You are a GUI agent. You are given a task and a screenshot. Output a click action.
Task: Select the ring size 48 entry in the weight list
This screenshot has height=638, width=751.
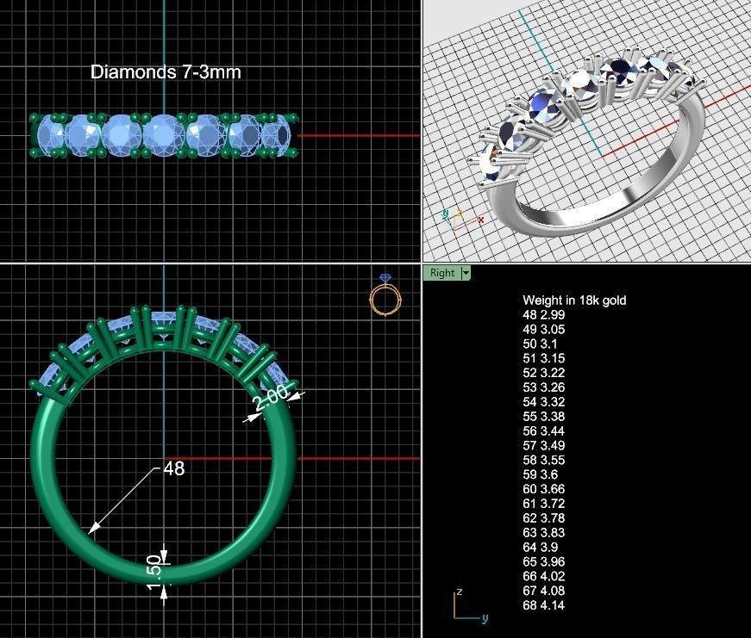[544, 316]
